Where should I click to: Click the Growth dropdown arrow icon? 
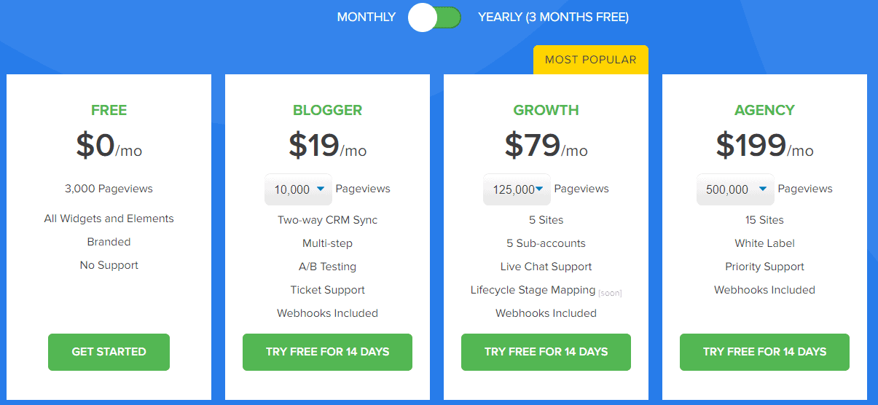[539, 189]
